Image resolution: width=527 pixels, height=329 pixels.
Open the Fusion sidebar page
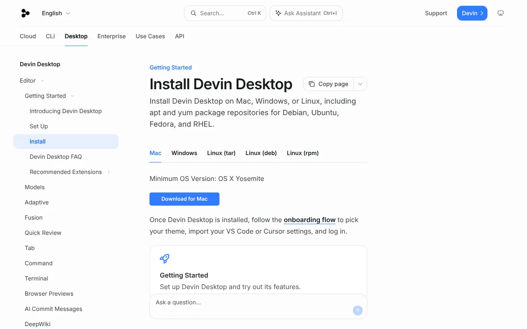point(33,218)
